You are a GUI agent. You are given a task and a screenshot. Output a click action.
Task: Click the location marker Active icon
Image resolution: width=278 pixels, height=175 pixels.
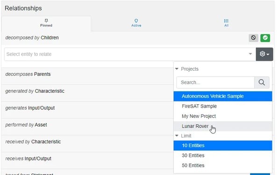pyautogui.click(x=136, y=21)
